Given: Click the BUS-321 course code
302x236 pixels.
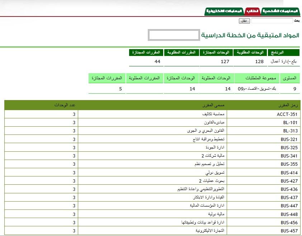Looking at the screenshot, I should point(289,140).
